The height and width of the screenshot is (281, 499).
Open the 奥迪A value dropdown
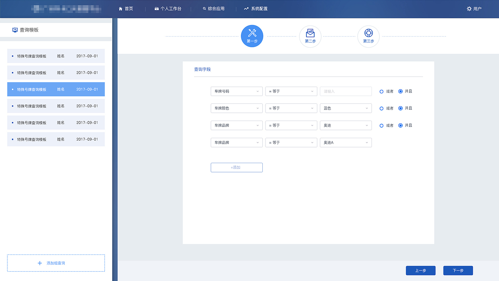[x=346, y=142]
